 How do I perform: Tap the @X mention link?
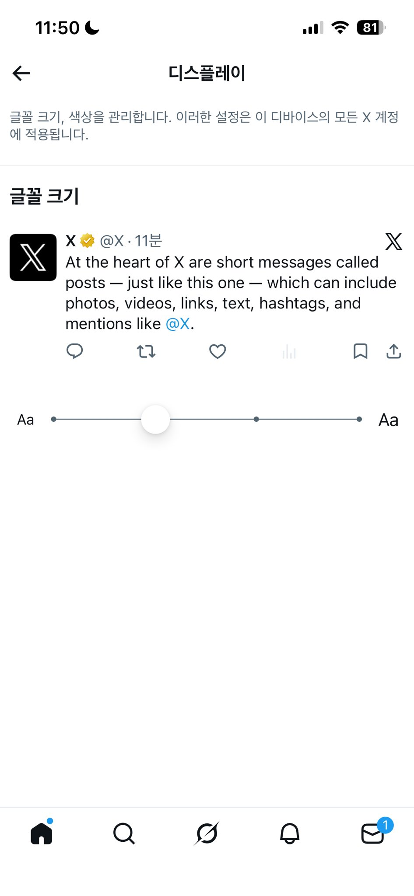(178, 324)
